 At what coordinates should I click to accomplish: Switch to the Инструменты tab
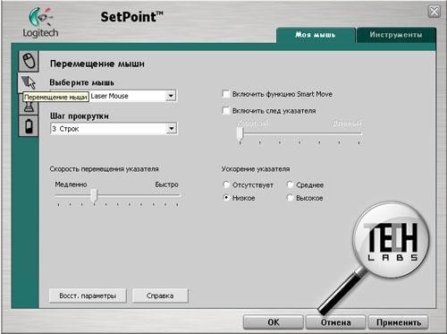pyautogui.click(x=396, y=35)
